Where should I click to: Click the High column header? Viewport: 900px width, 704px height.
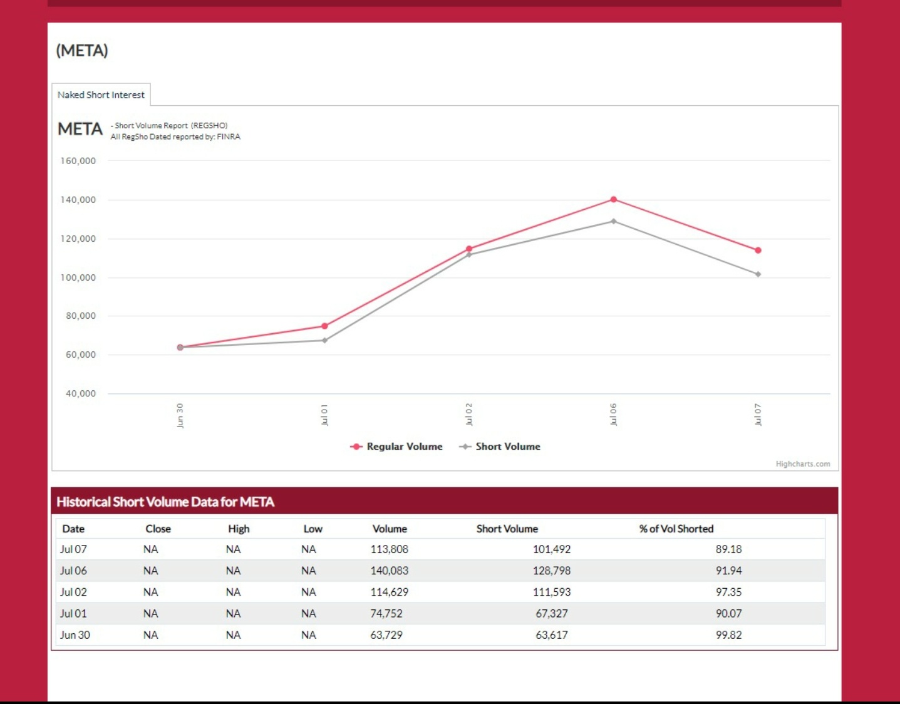pyautogui.click(x=239, y=529)
